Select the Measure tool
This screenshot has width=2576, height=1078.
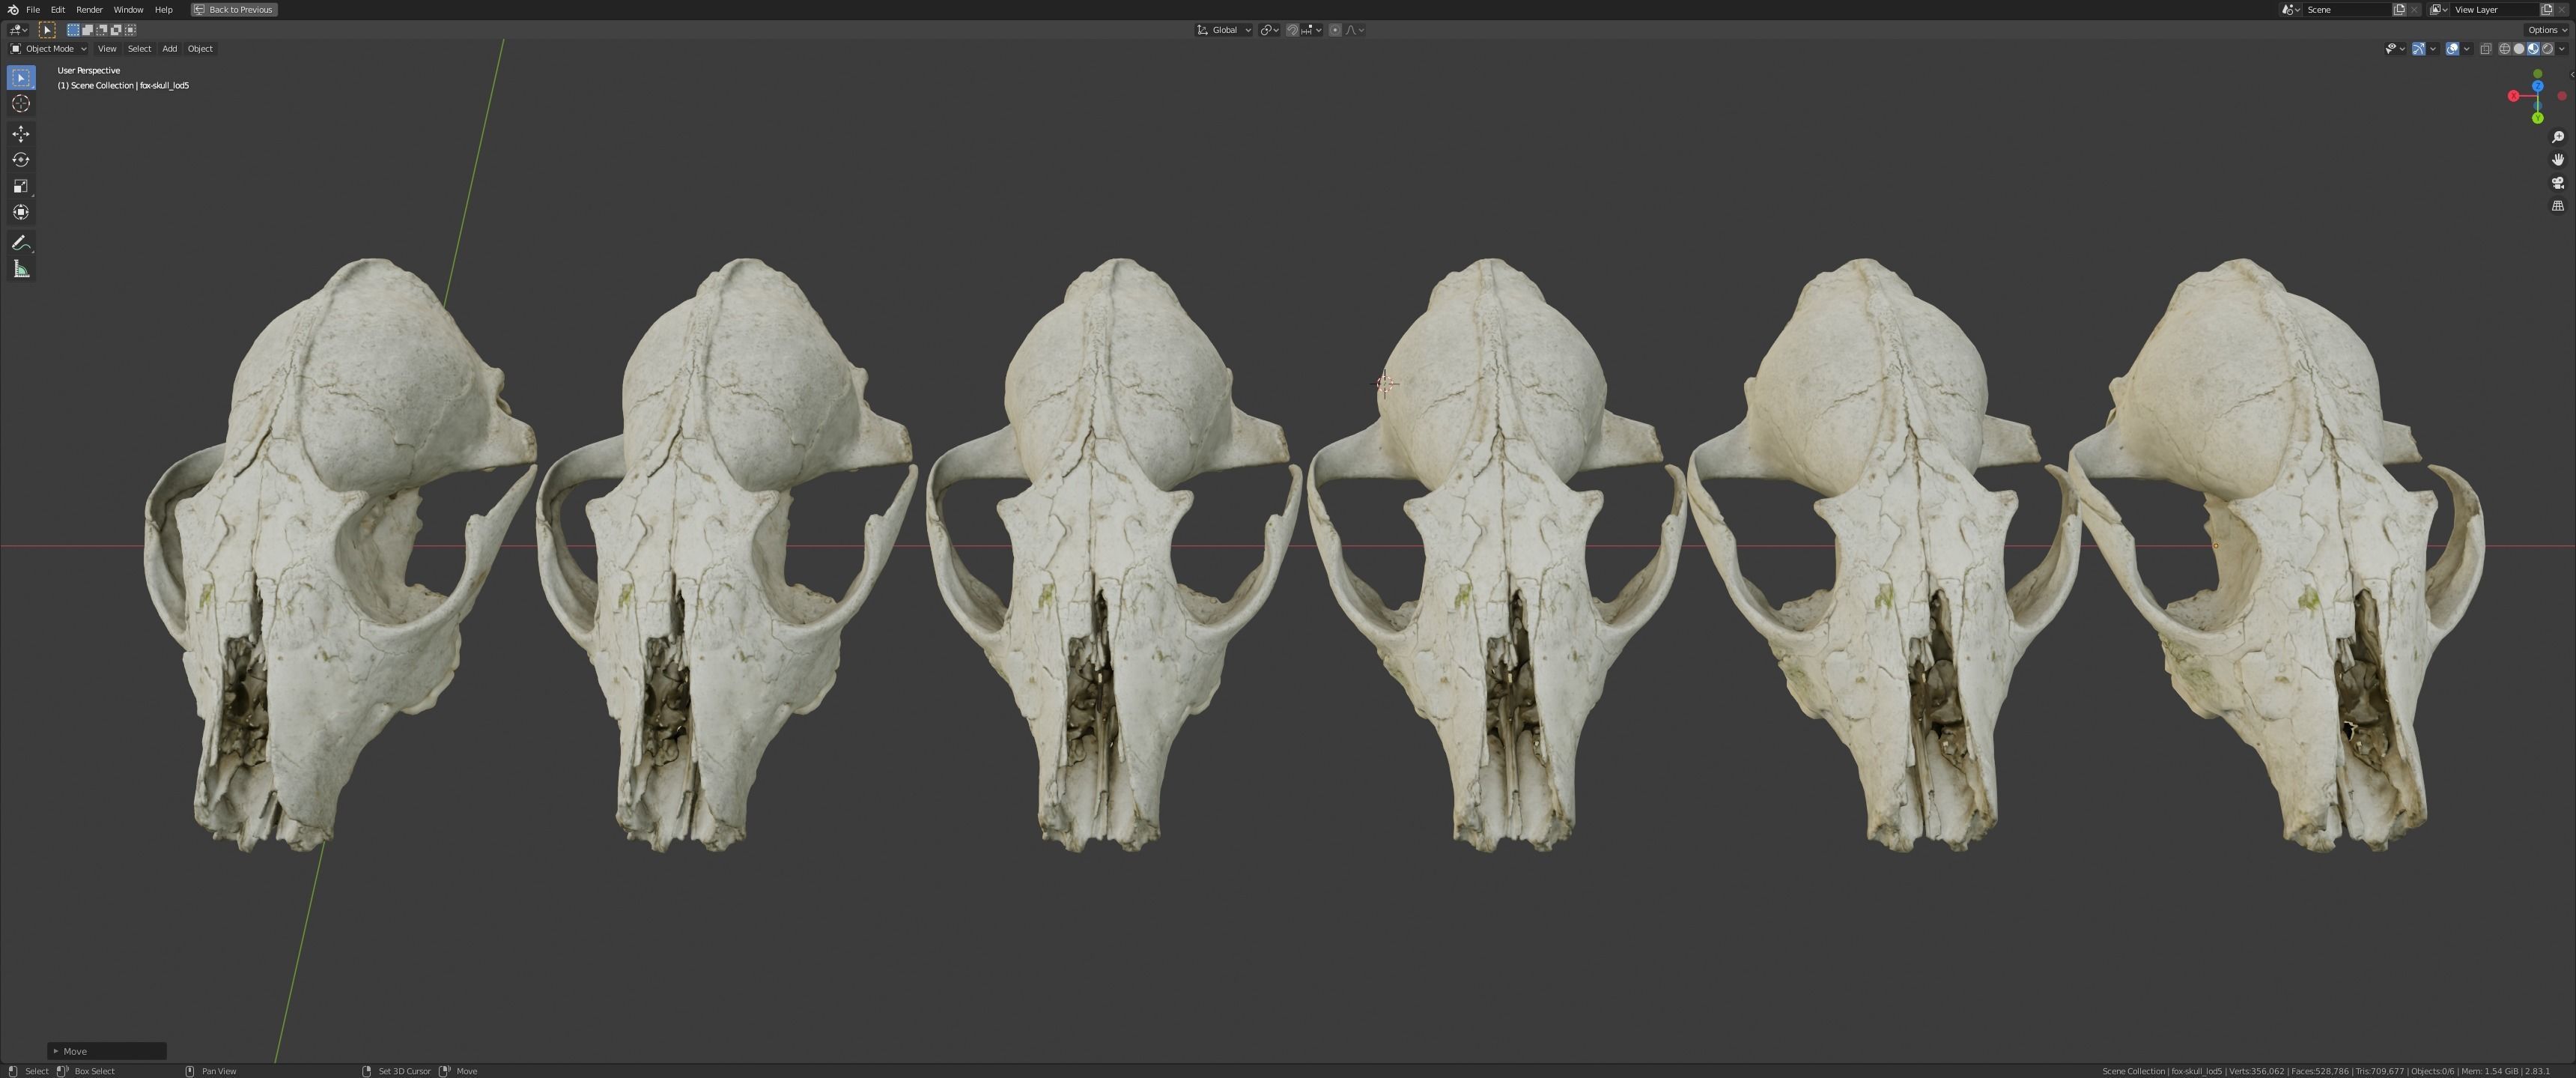point(21,269)
